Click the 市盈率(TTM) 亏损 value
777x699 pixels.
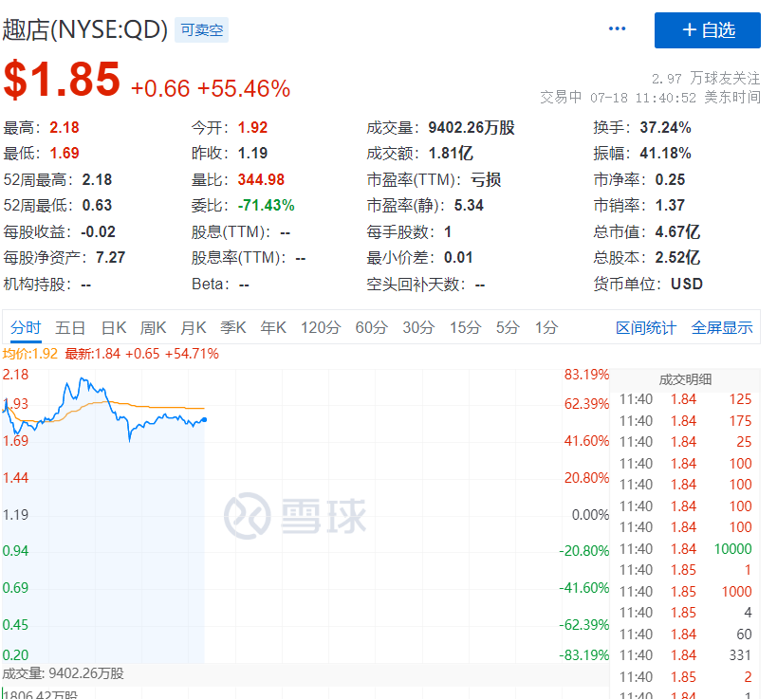(x=486, y=179)
